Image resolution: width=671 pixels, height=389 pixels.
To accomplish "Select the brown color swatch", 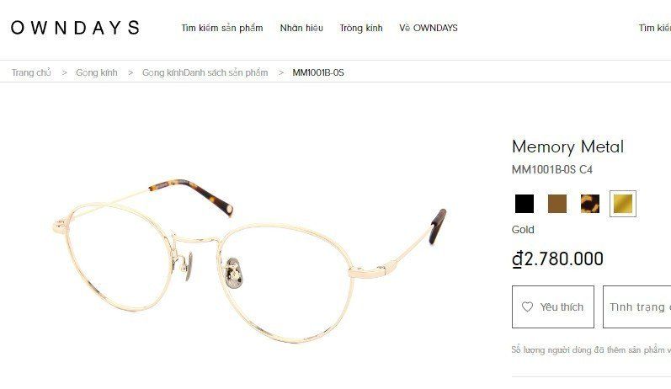I will click(x=557, y=204).
